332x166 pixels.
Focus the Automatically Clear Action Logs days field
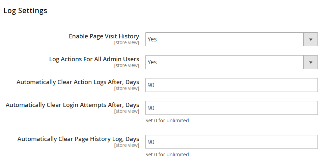pyautogui.click(x=231, y=85)
